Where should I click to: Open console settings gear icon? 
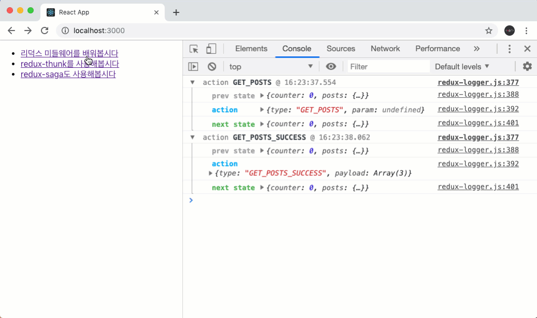527,66
